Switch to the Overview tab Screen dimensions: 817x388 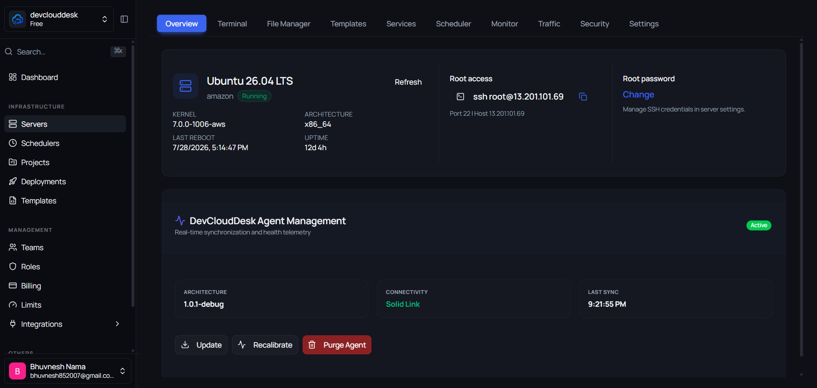point(182,23)
